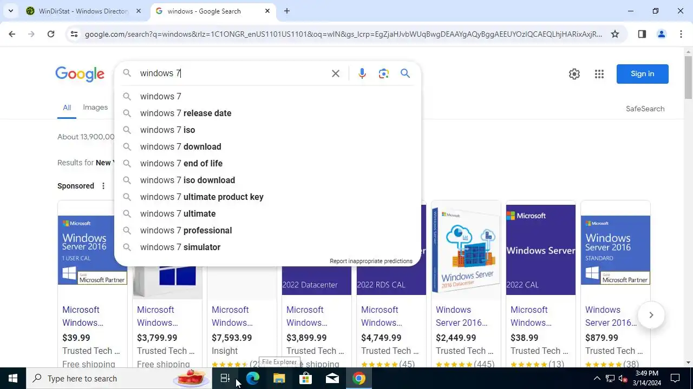The image size is (693, 389).
Task: Click the blue magnifier search button
Action: tap(405, 73)
